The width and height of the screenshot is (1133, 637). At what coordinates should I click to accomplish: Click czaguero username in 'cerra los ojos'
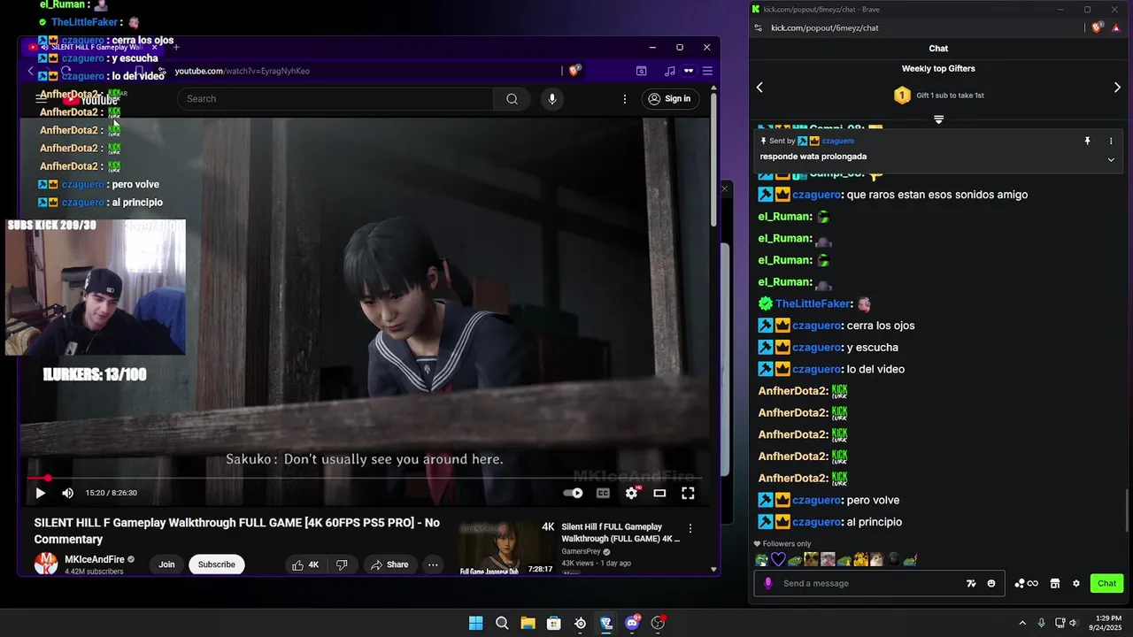point(816,326)
